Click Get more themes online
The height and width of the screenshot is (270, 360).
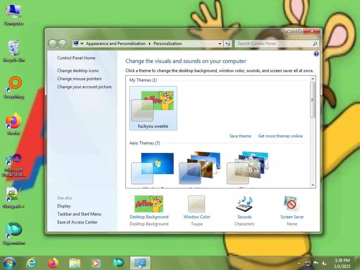click(x=280, y=136)
